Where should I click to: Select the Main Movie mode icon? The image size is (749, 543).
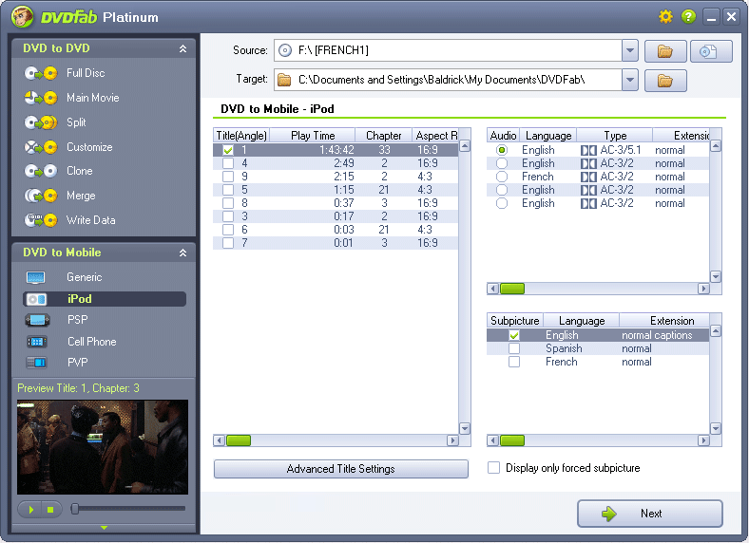click(41, 98)
